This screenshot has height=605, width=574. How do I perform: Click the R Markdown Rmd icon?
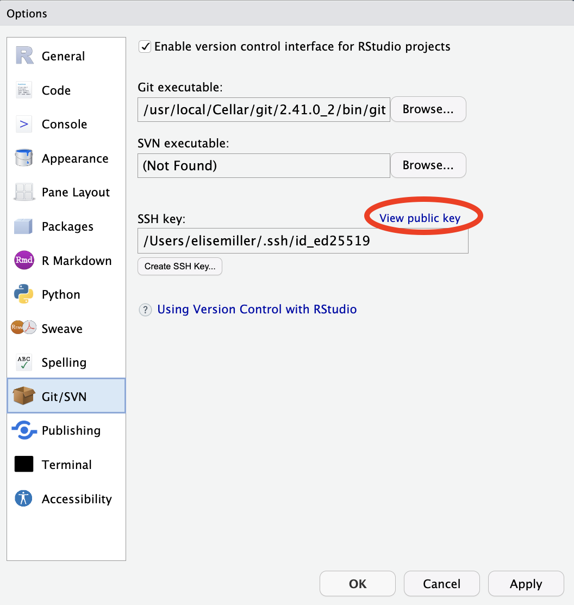(x=24, y=261)
